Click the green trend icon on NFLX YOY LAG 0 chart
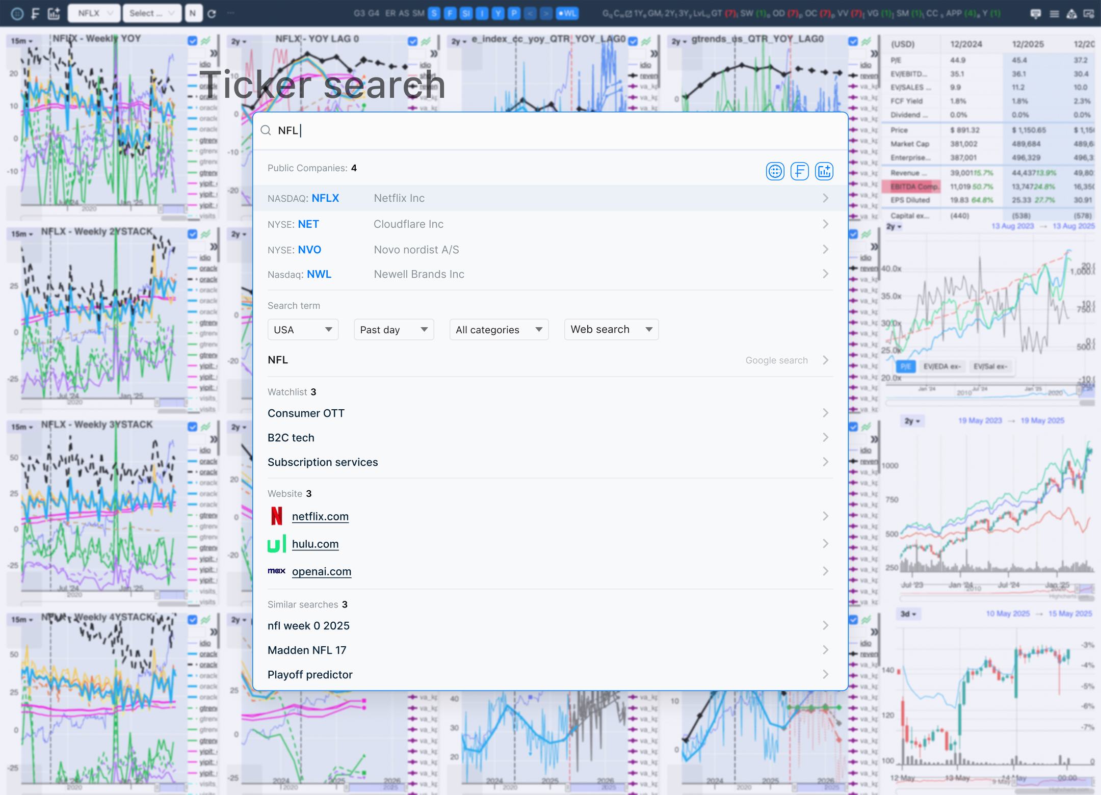This screenshot has width=1101, height=795. 426,41
